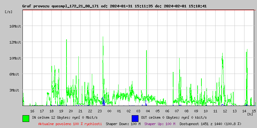Image resolution: width=257 pixels, height=128 pixels.
Task: Click the 12Mbit y-axis label
Action: point(15,42)
